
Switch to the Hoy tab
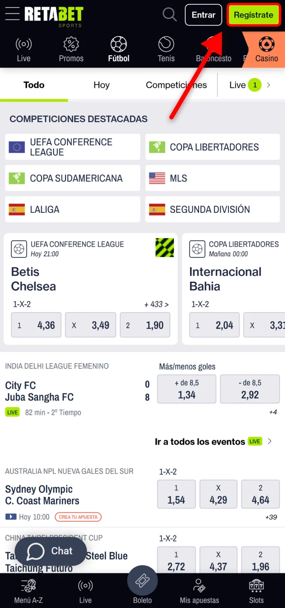pyautogui.click(x=102, y=85)
